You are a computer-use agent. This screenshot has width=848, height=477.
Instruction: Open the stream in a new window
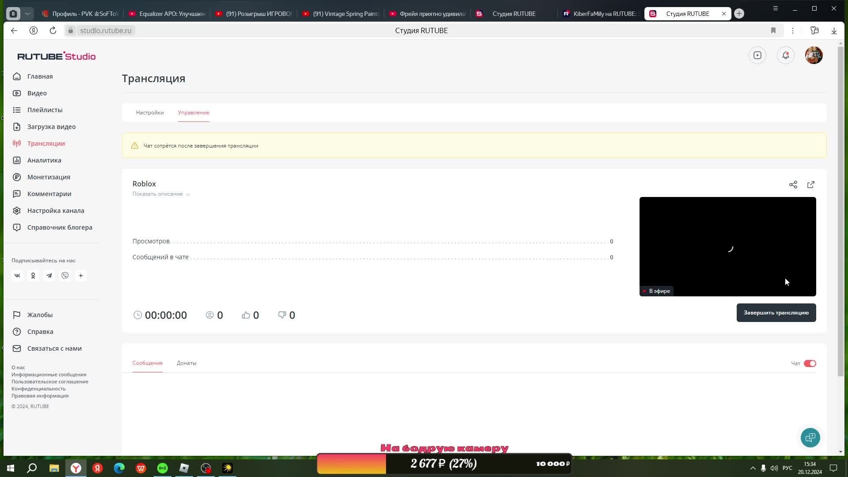click(x=811, y=185)
